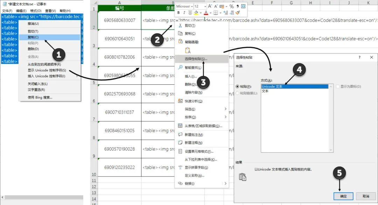
Task: Click 确定 in the paste special dialog
Action: (343, 196)
